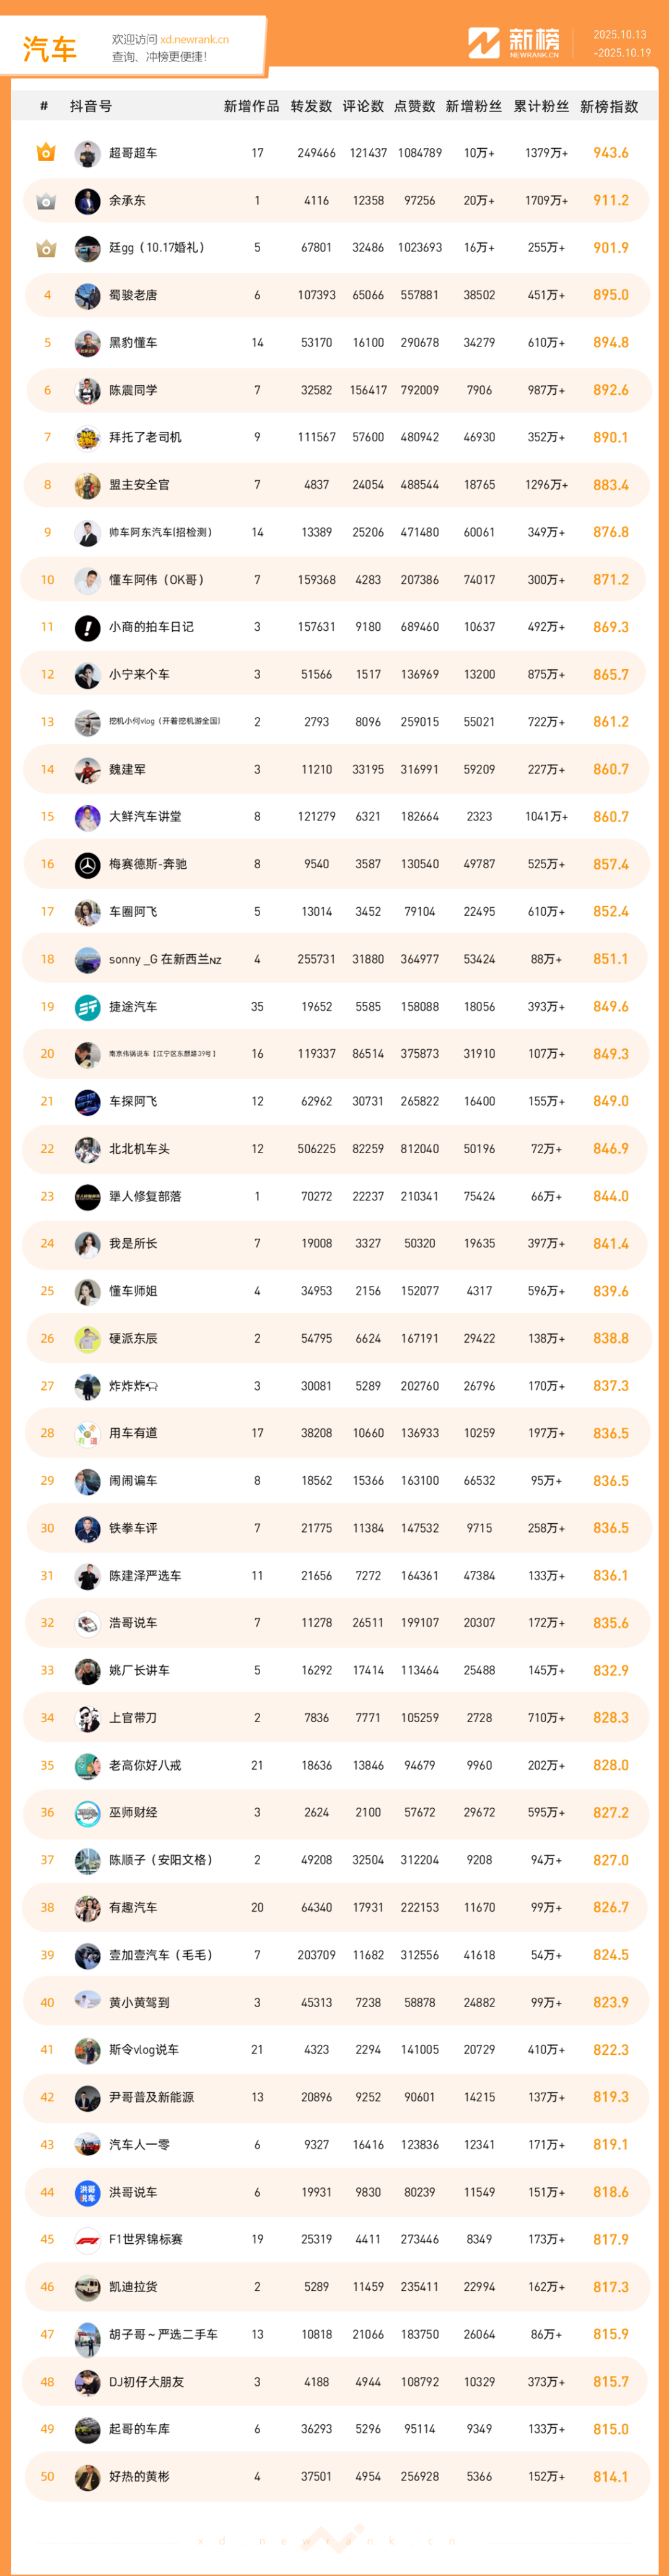Open the Mercedes-Benz star logo avatar
This screenshot has width=669, height=2576.
tap(88, 864)
